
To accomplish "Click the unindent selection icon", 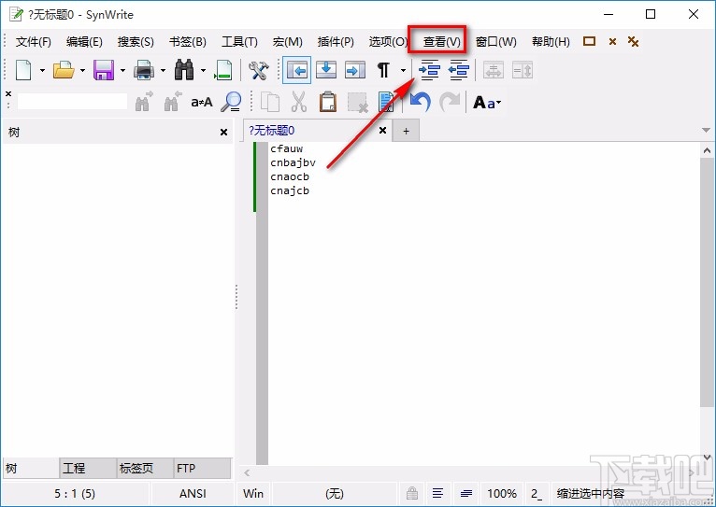I will coord(458,70).
